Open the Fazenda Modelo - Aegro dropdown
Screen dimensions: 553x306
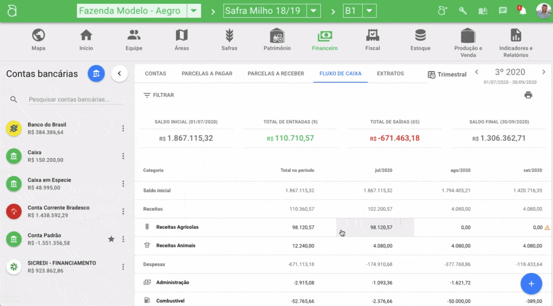[x=194, y=11]
